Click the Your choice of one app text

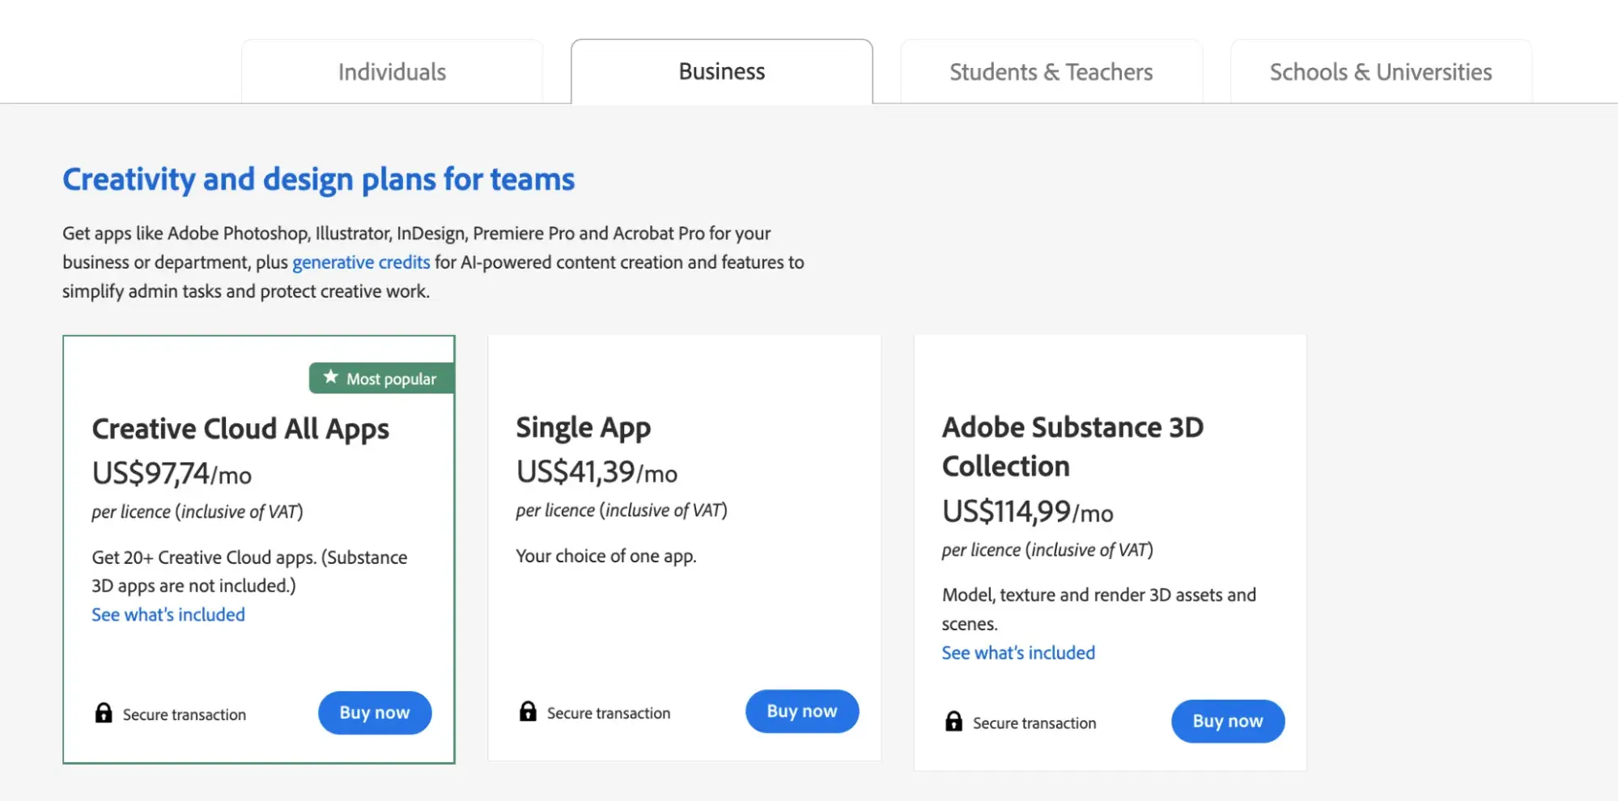point(606,556)
